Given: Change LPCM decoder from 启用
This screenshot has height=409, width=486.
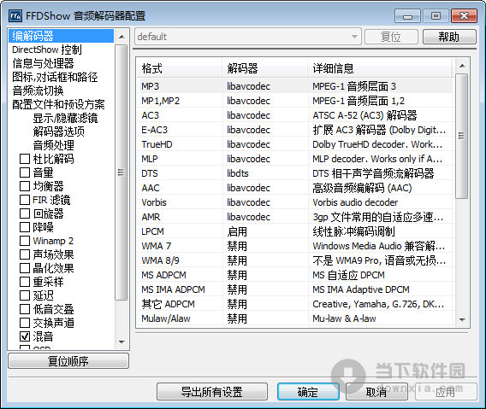Looking at the screenshot, I should point(237,231).
